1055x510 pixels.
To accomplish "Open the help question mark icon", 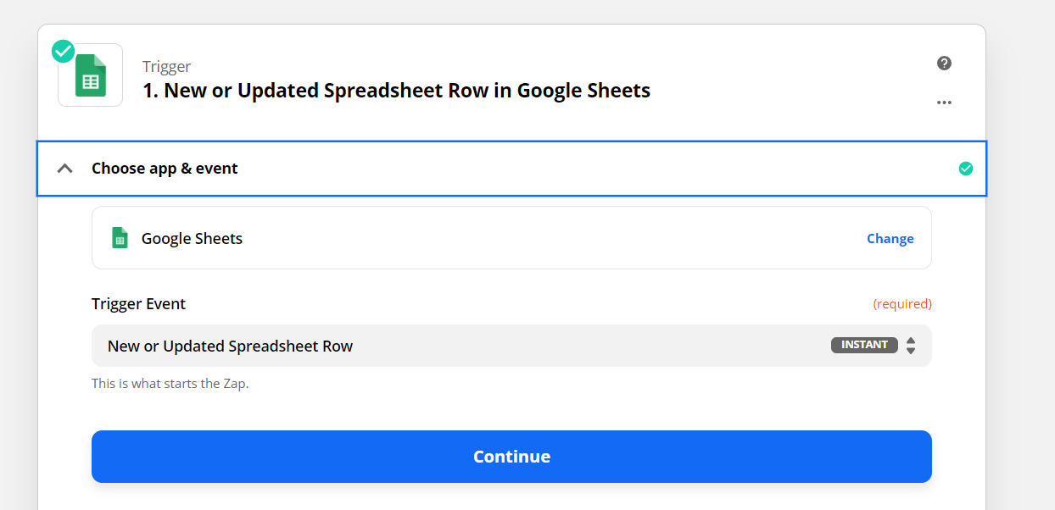I will (944, 63).
